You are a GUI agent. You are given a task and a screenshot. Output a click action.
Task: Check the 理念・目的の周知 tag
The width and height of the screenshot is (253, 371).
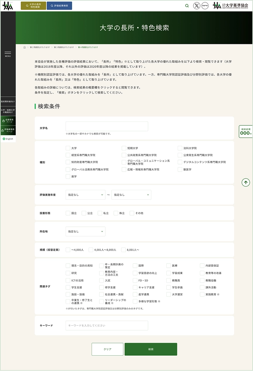point(68,266)
